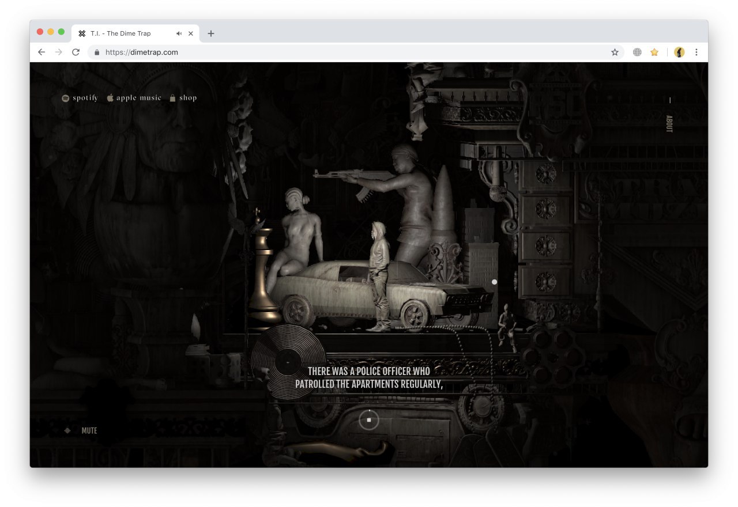Open the Chrome profile avatar
738x507 pixels.
679,52
